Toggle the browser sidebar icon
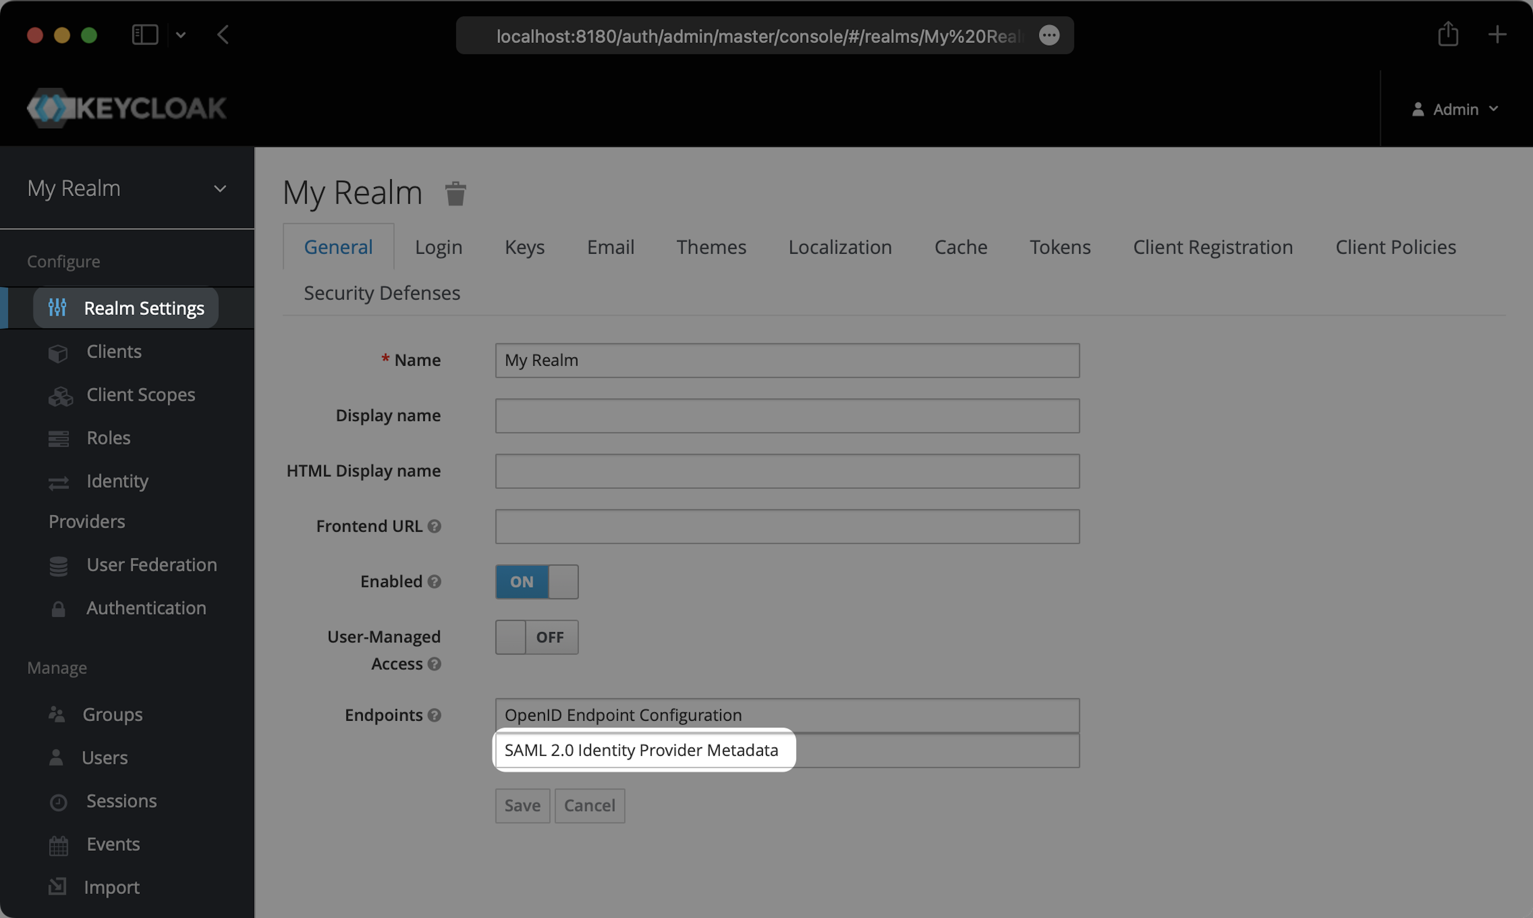 pos(145,35)
